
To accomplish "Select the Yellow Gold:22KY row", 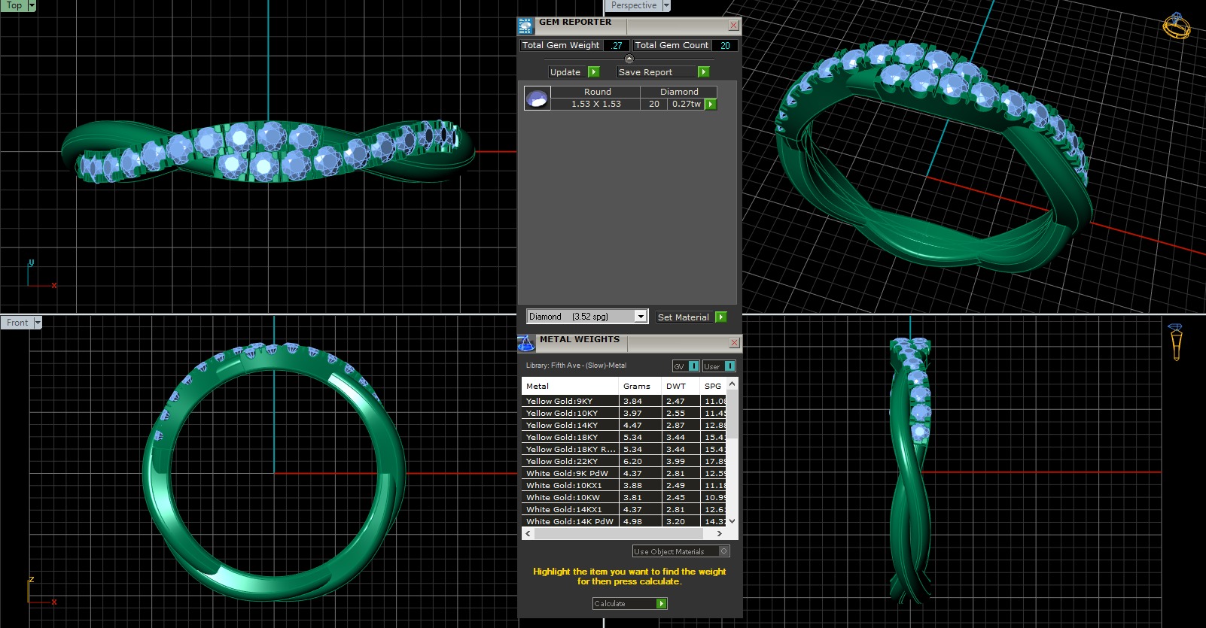I will click(624, 462).
